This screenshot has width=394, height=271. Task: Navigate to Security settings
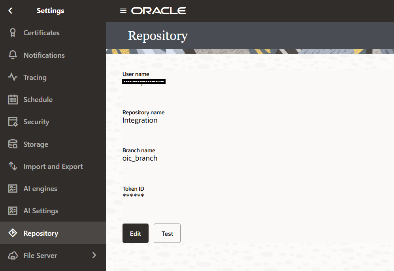point(53,122)
